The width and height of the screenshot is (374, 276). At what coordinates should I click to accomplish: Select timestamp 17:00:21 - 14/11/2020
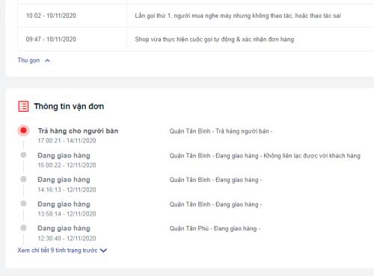pyautogui.click(x=67, y=141)
